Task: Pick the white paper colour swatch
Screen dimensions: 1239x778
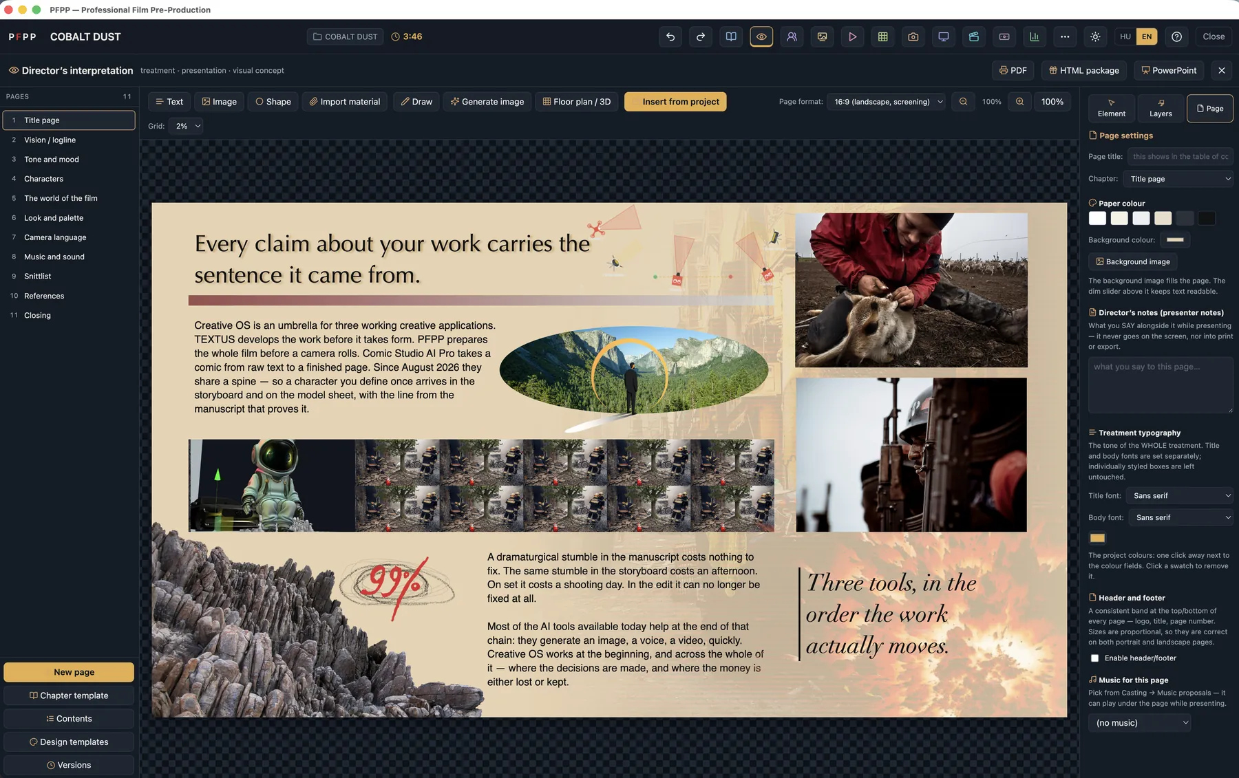Action: (1097, 218)
